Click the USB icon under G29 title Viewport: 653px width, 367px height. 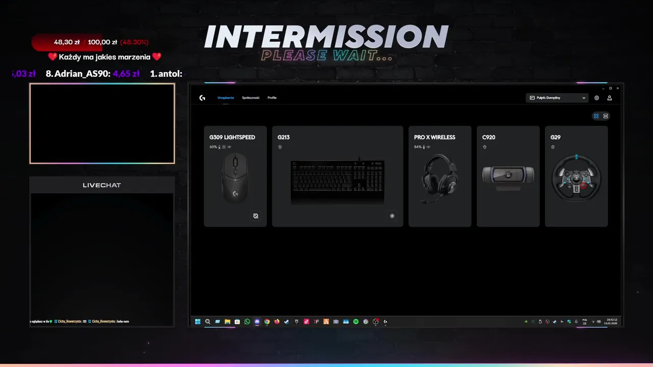(552, 147)
